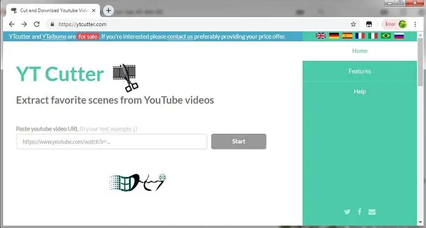Image resolution: width=426 pixels, height=228 pixels.
Task: Select the Cut and Download Youtube Video tab
Action: point(53,10)
